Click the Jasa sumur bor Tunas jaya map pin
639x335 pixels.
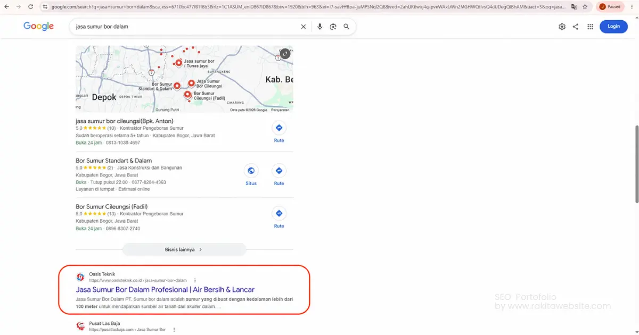point(178,63)
